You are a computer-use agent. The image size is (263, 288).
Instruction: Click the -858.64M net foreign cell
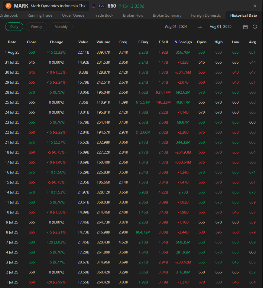tap(183, 162)
